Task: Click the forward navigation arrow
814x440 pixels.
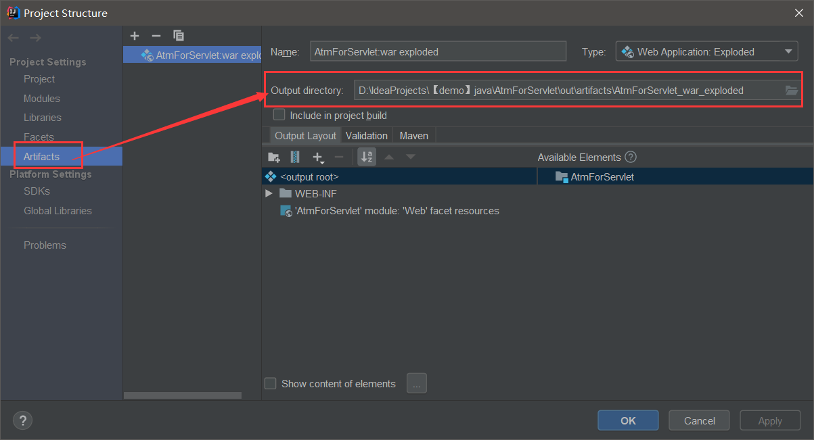Action: [35, 37]
